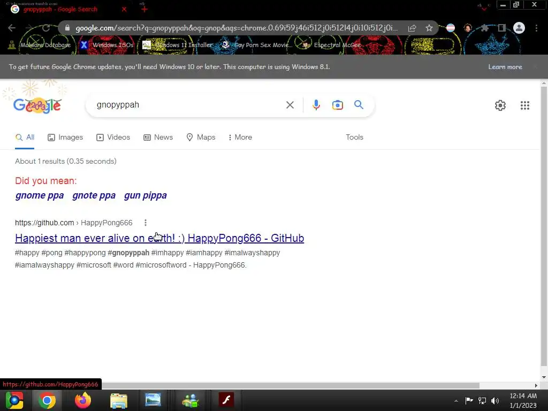Open the Espectral McGee bookmark

coord(332,45)
